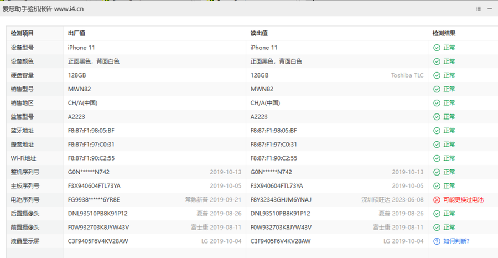Select the 蓝牙地址 row label
The width and height of the screenshot is (498, 258).
[22, 131]
